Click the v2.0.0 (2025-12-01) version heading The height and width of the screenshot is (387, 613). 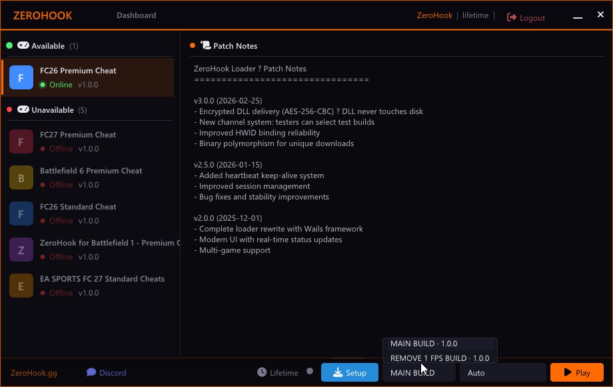coord(228,218)
